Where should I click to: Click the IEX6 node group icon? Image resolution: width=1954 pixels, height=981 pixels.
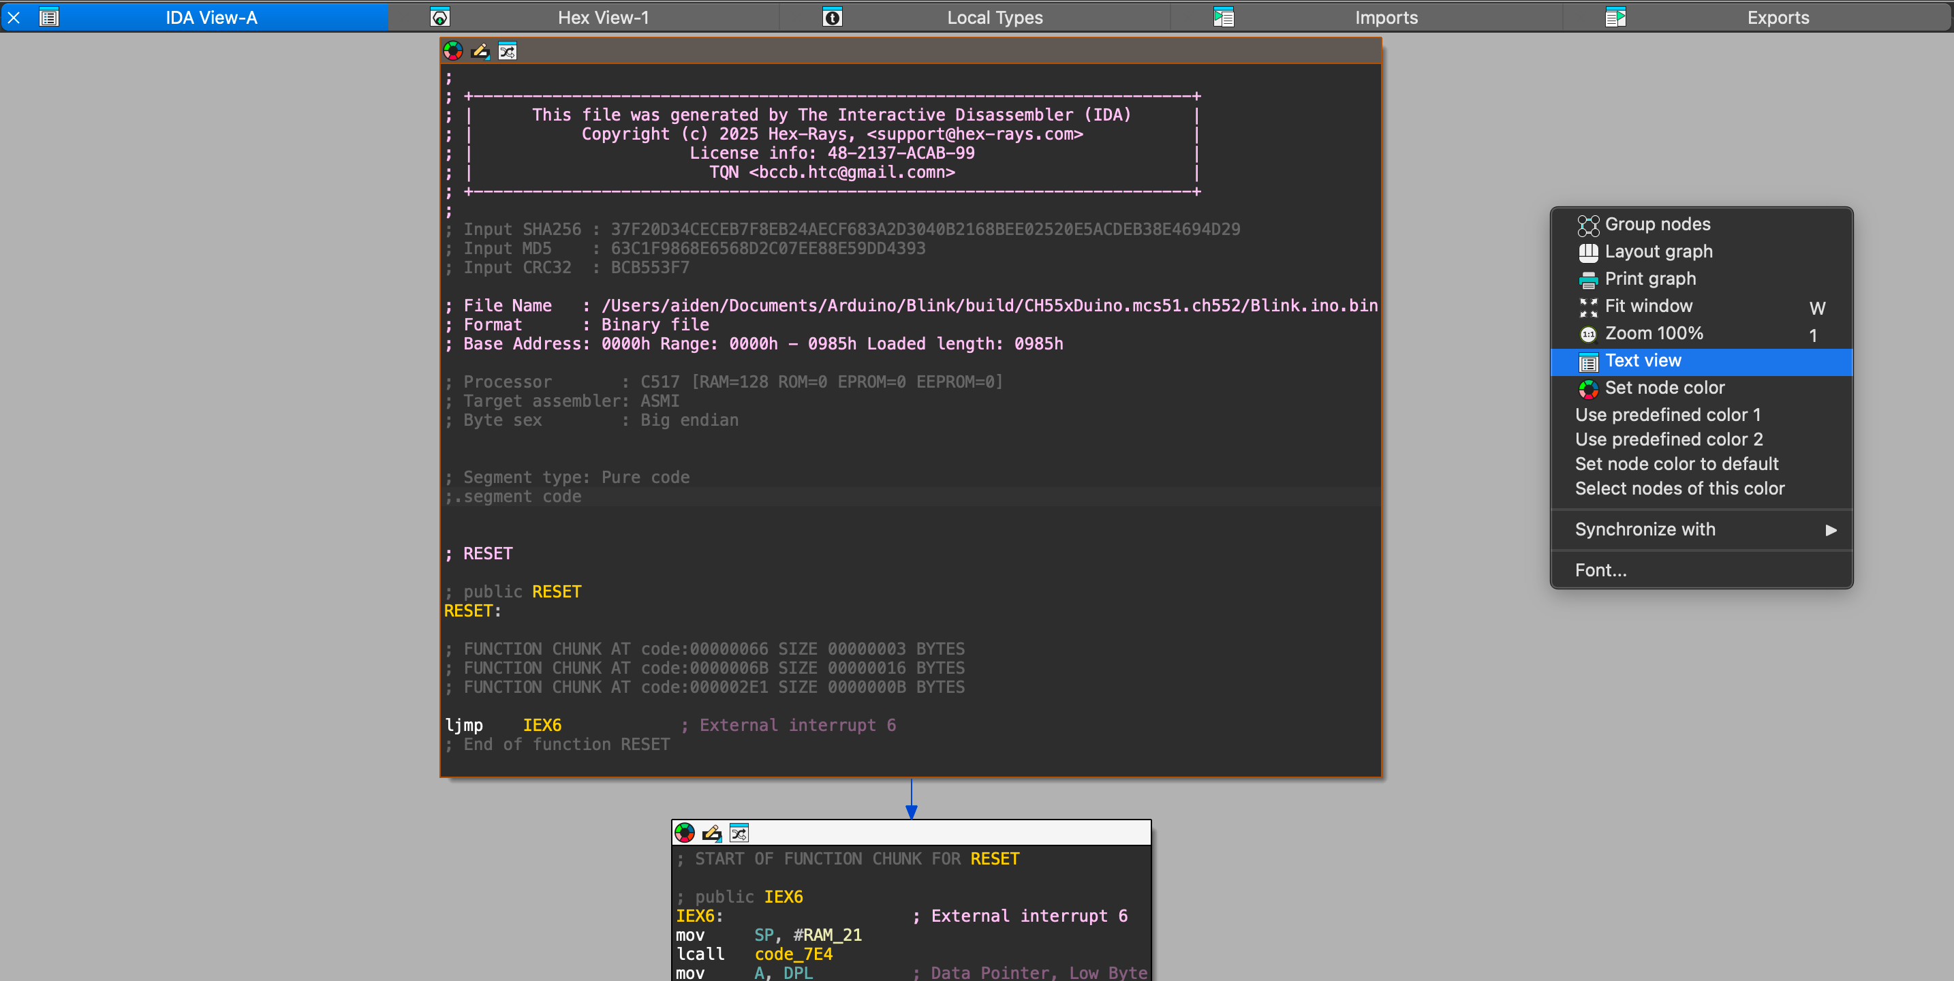tap(739, 832)
